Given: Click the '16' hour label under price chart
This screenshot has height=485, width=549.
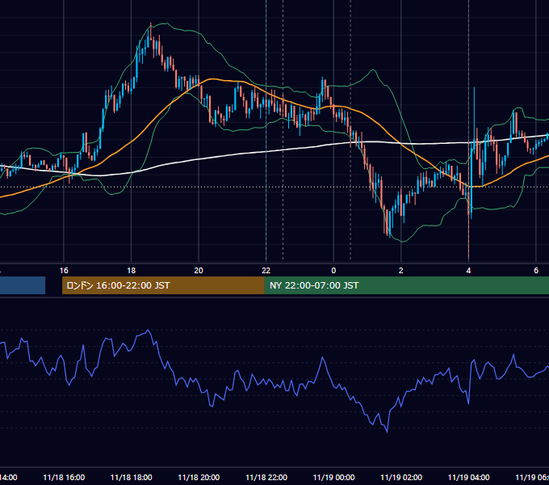Looking at the screenshot, I should point(64,271).
